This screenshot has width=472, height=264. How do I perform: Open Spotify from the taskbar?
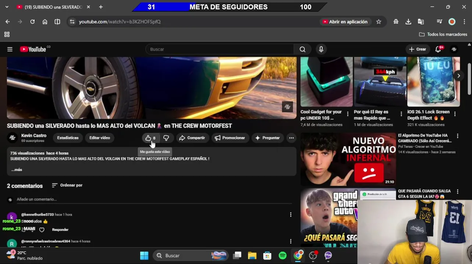(283, 256)
